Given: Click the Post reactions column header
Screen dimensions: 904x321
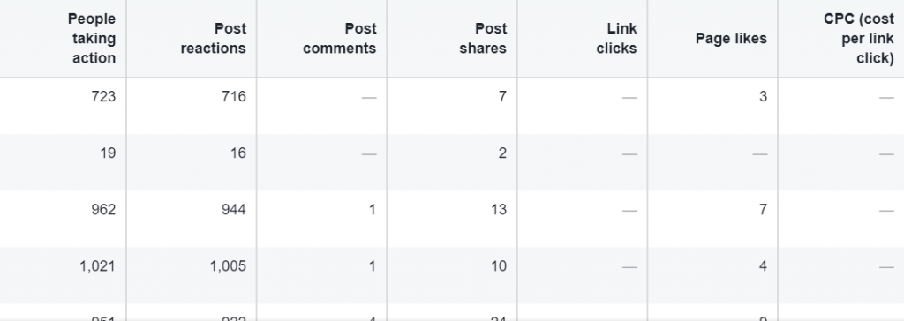Looking at the screenshot, I should [214, 39].
